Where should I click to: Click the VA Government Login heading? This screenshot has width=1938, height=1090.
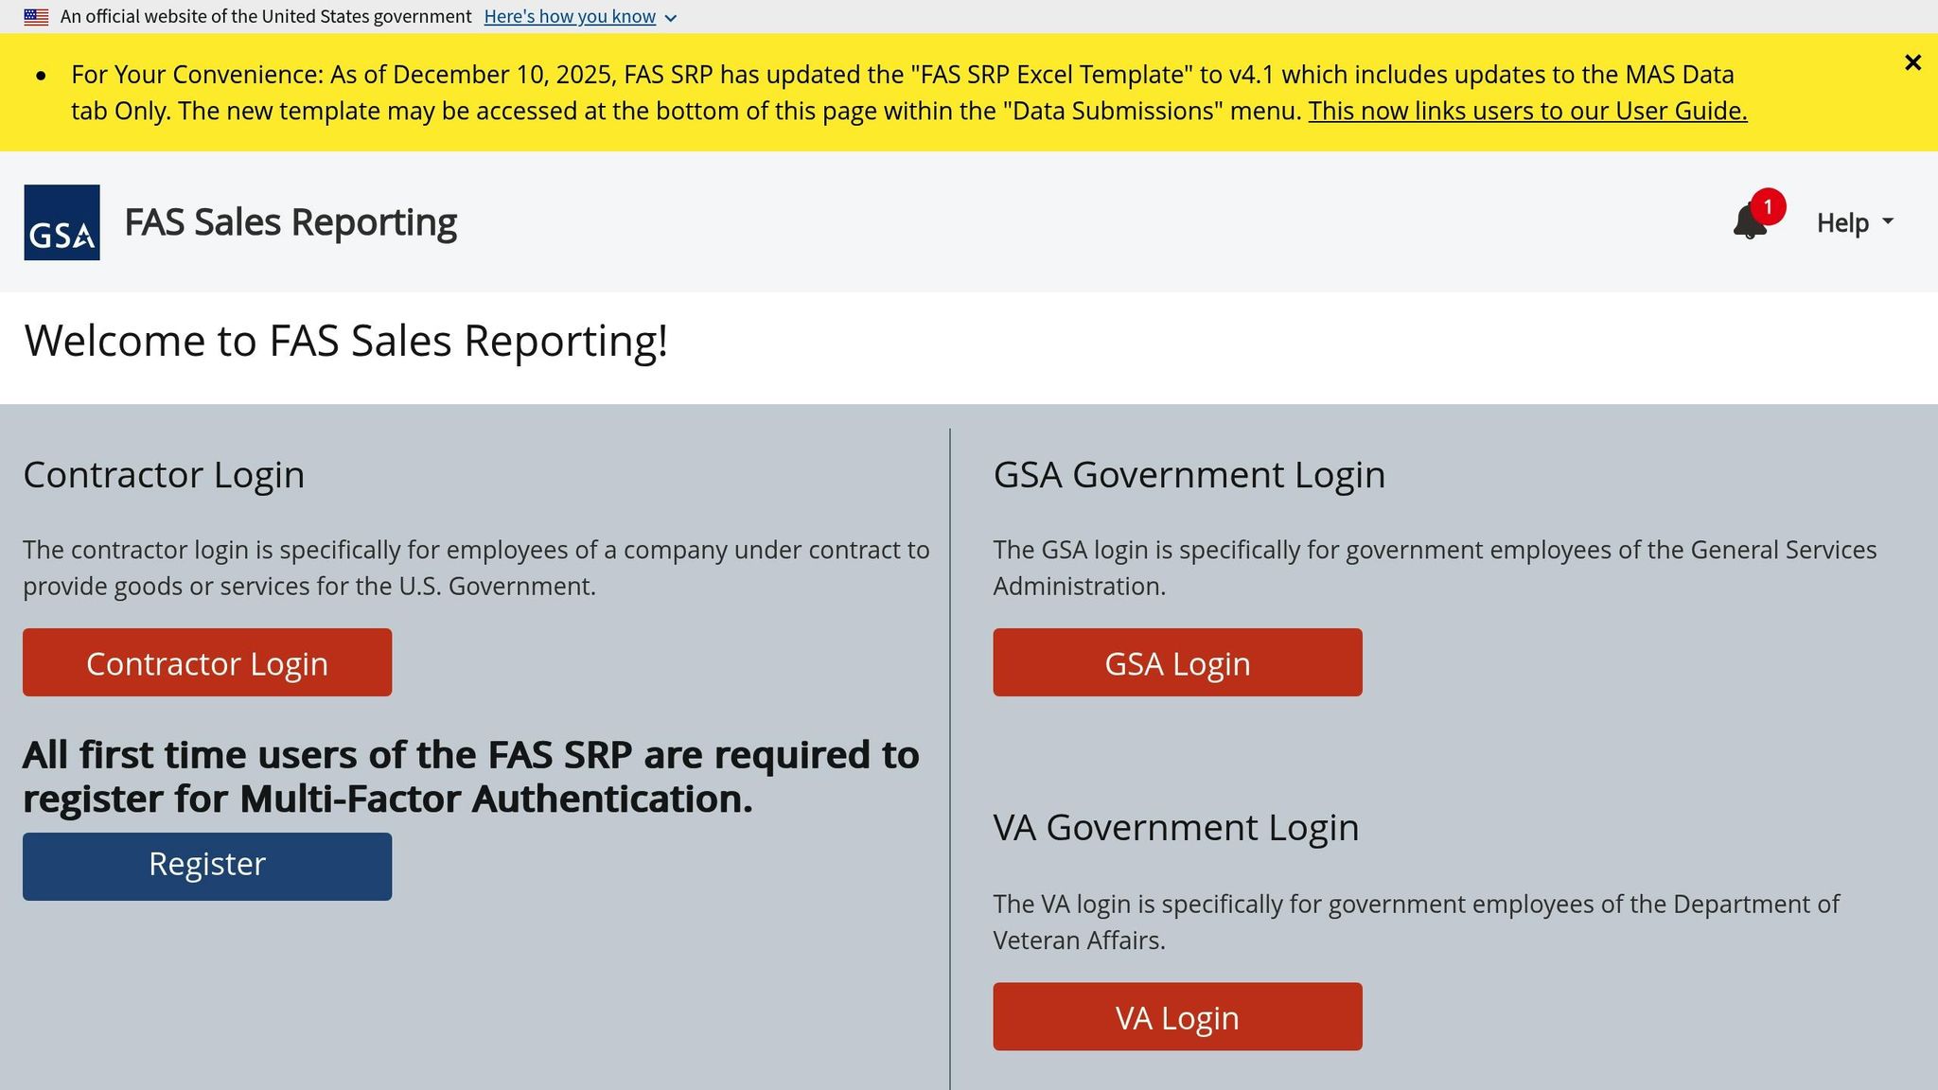1175,827
